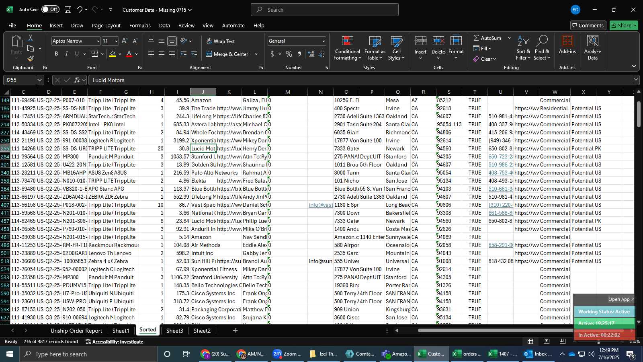This screenshot has width=643, height=362.
Task: Open Clear dropdown in Editing group
Action: pyautogui.click(x=485, y=59)
